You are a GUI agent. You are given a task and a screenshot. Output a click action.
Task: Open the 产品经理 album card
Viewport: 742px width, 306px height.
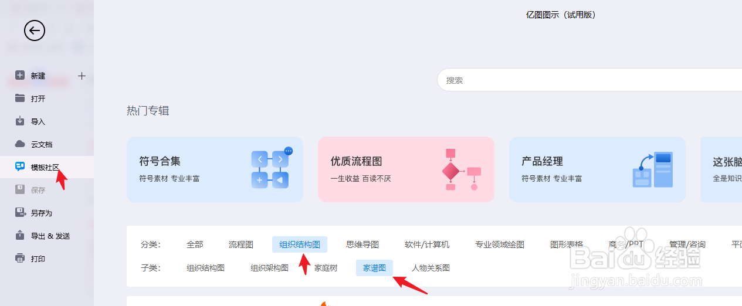point(597,169)
